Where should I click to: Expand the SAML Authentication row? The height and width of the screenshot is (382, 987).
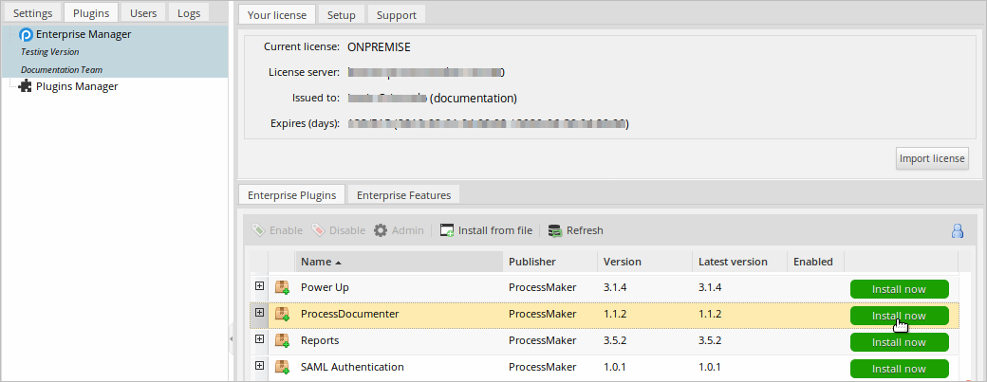pyautogui.click(x=259, y=366)
